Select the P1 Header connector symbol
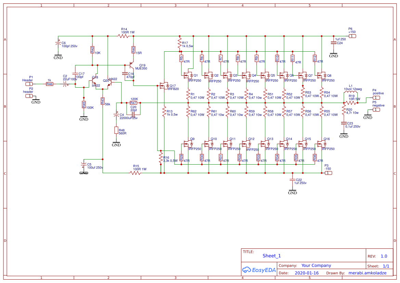This screenshot has height=283, width=400. 29,83
